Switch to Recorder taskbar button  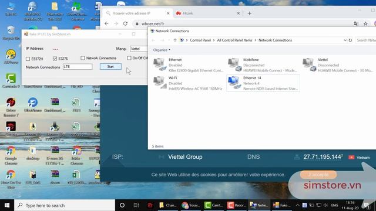pyautogui.click(x=236, y=205)
